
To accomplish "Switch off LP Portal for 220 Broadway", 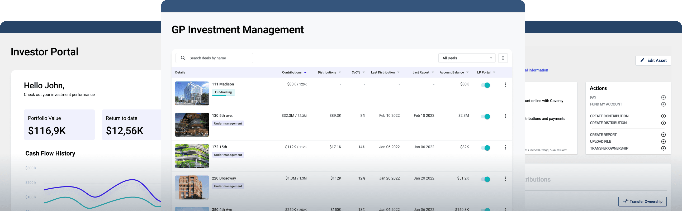I will (486, 179).
